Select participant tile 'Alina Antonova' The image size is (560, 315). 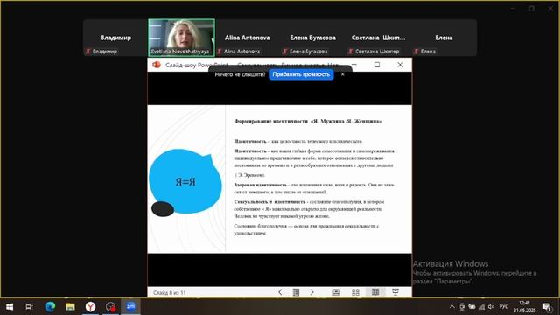point(247,38)
